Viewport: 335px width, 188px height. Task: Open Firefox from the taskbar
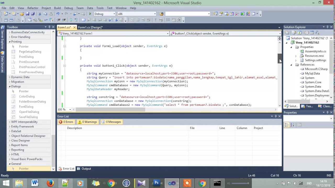pos(50,183)
